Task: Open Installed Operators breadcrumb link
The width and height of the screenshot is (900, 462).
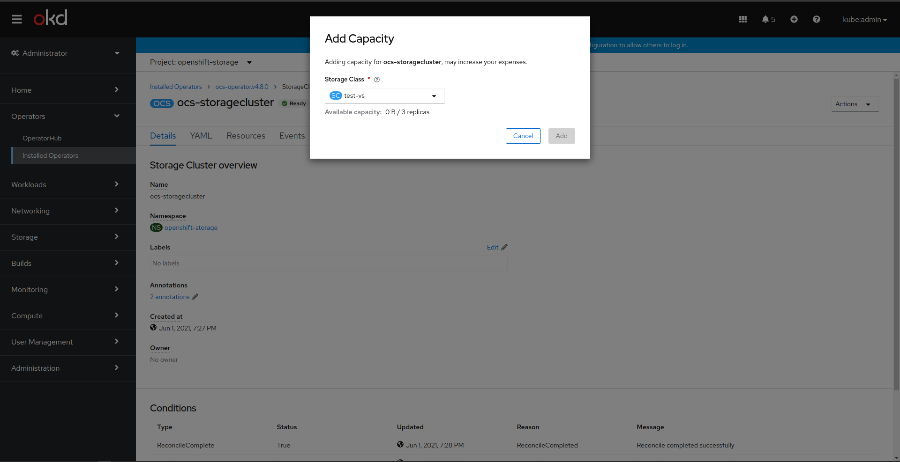Action: [176, 87]
